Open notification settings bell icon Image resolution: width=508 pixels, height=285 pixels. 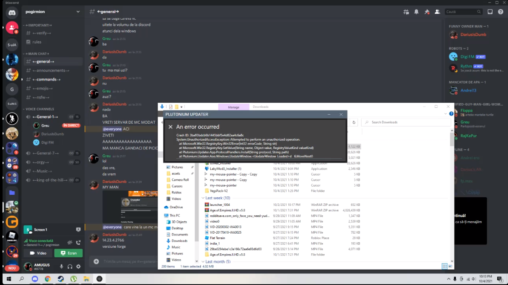(416, 12)
